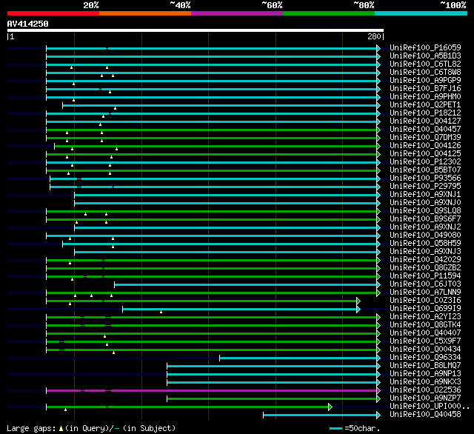Click the yellow gap marker under Q2PET1 alignment
This screenshot has height=434, width=474.
[116, 108]
